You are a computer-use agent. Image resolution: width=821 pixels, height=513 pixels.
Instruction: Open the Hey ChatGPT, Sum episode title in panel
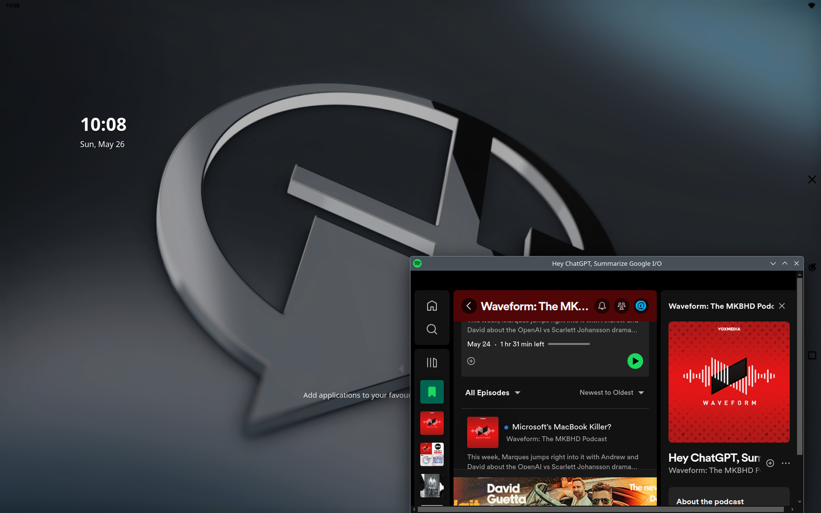pos(714,458)
